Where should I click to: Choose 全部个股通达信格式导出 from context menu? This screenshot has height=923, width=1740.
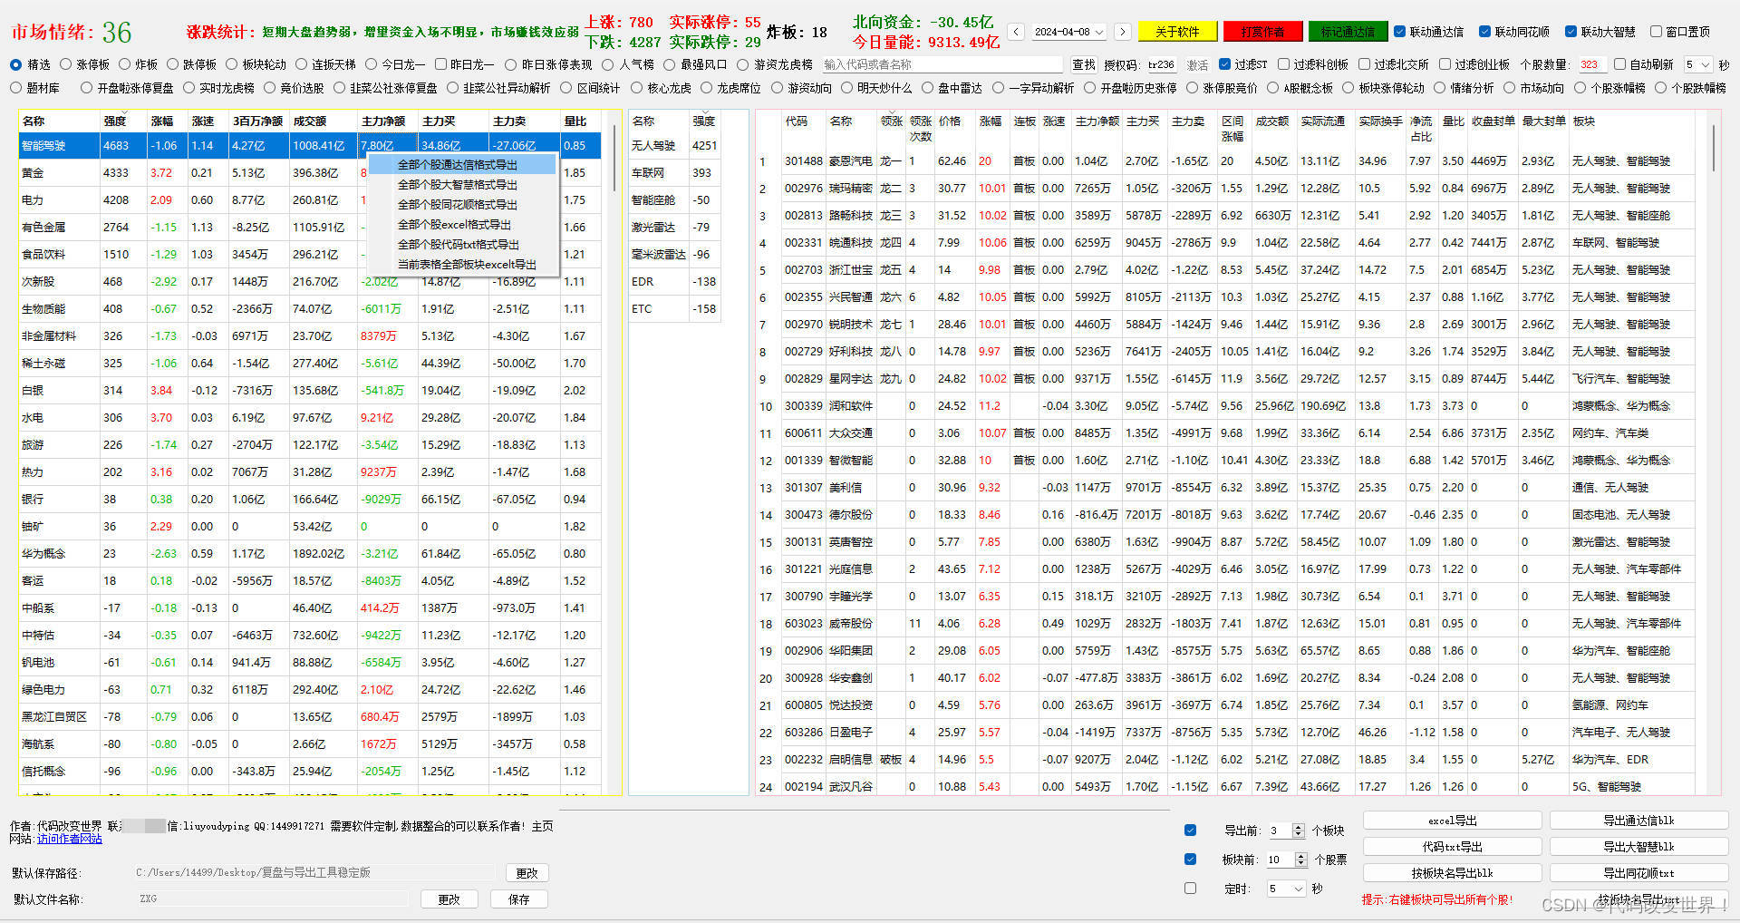pos(461,164)
